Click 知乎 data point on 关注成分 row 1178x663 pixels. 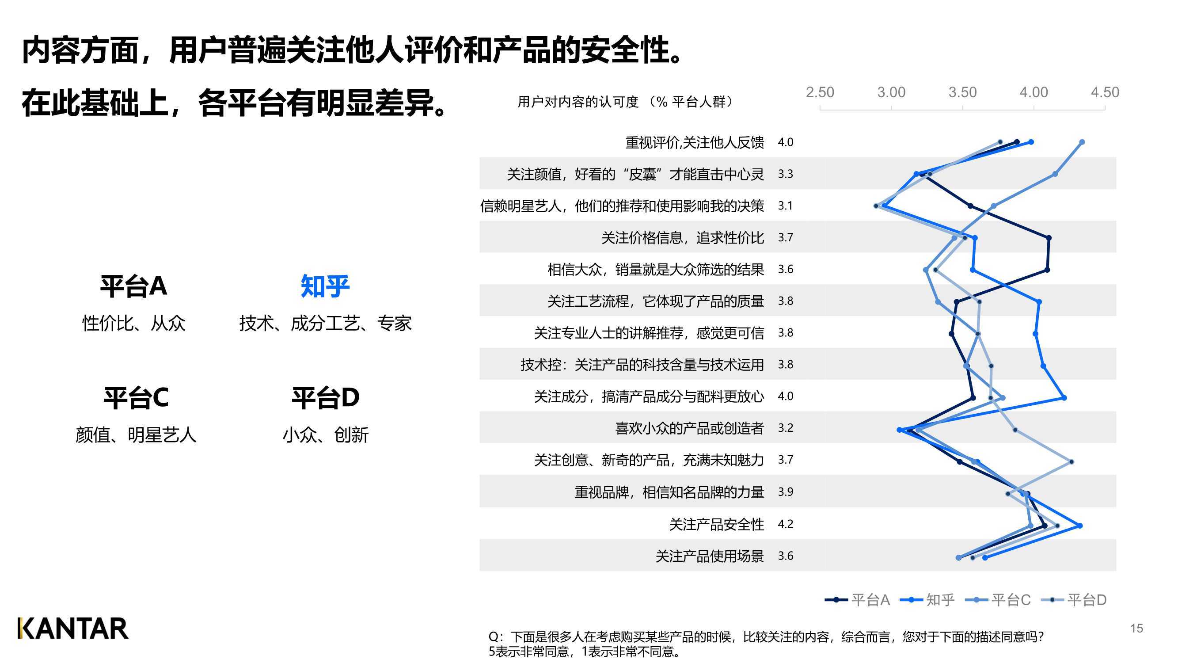pos(1064,398)
